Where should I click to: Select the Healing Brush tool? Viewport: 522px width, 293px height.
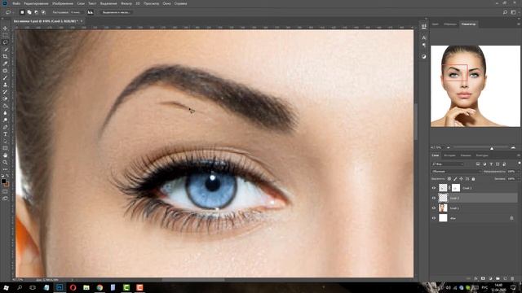pos(5,71)
